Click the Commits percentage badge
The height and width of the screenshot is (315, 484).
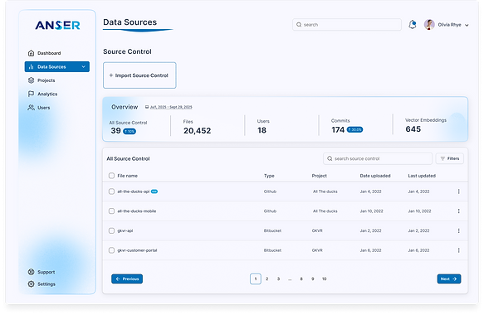(355, 129)
